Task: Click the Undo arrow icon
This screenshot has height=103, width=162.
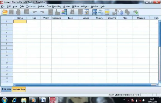Action: [x=35, y=12]
